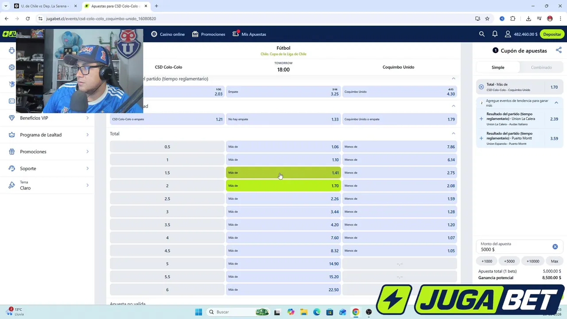Screen dimensions: 567x319
Task: Add +10000 to the bet amount
Action: point(532,261)
